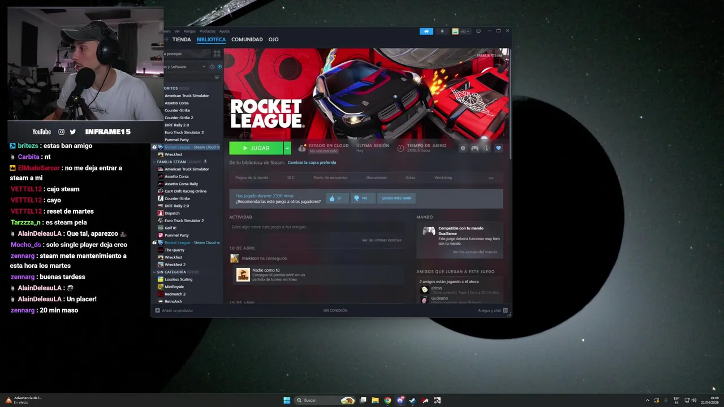Switch Steam to Big Picture mode icon
The height and width of the screenshot is (407, 724).
(479, 31)
